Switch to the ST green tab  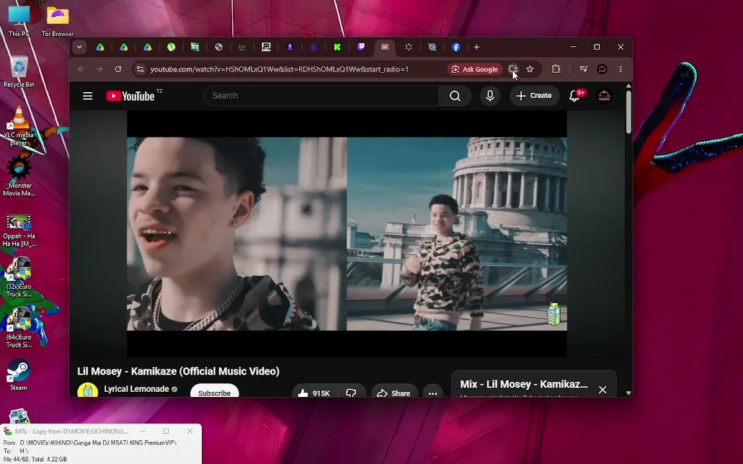195,47
